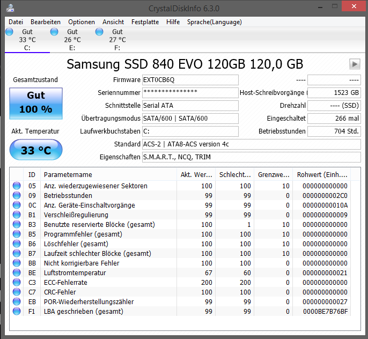Select drive C: status indicator at 33 °C
368x339 pixels.
(10, 32)
